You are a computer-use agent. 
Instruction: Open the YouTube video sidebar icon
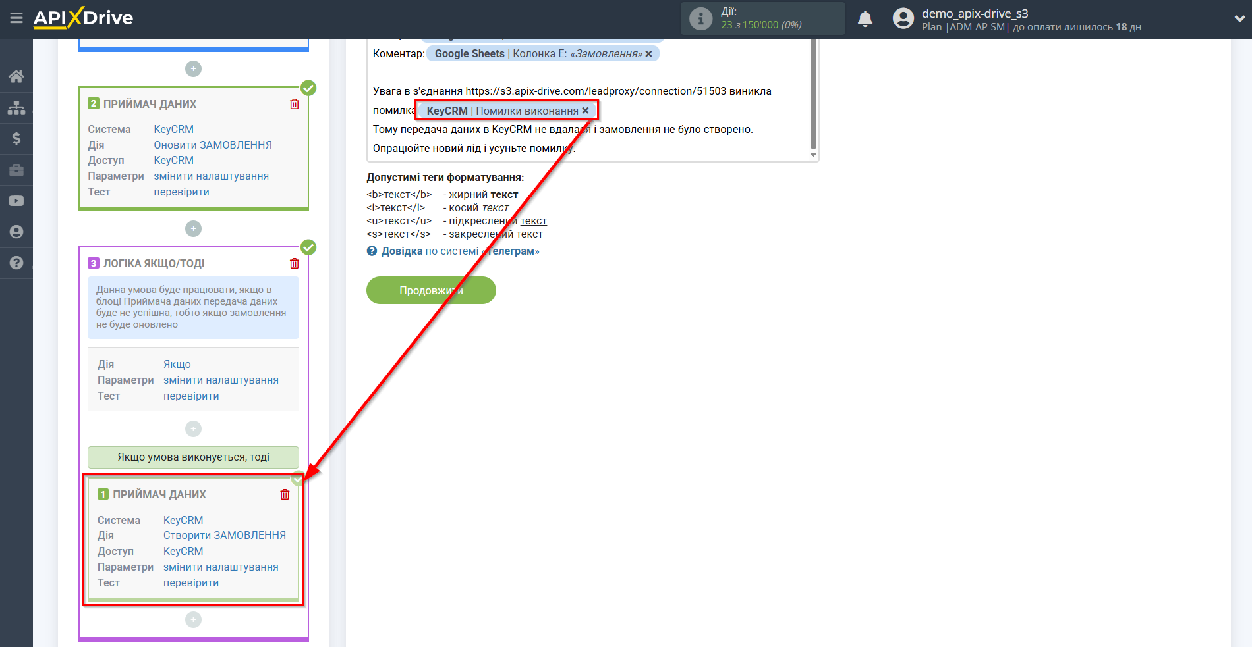point(16,201)
